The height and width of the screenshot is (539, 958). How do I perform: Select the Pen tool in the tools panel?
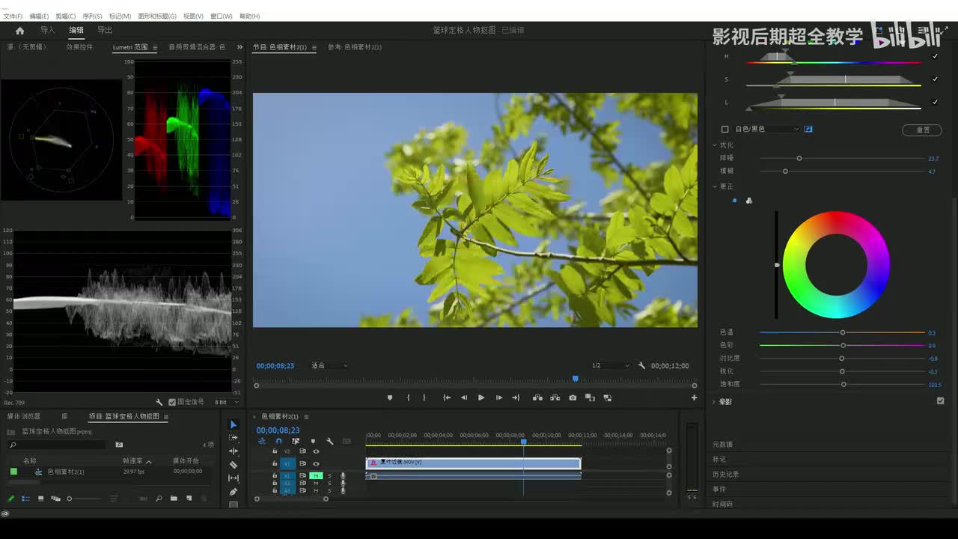tap(234, 492)
